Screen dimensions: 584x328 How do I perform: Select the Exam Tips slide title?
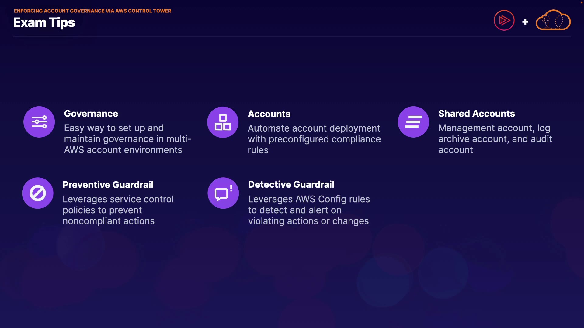[44, 23]
